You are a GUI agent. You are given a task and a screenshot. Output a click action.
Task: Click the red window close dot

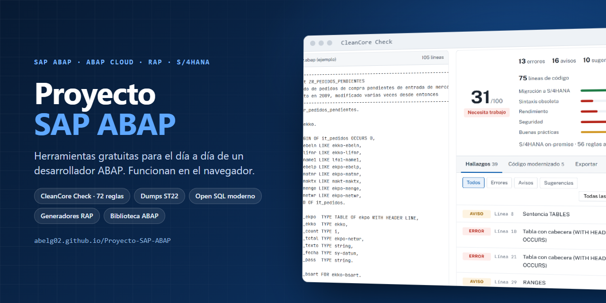pyautogui.click(x=312, y=43)
